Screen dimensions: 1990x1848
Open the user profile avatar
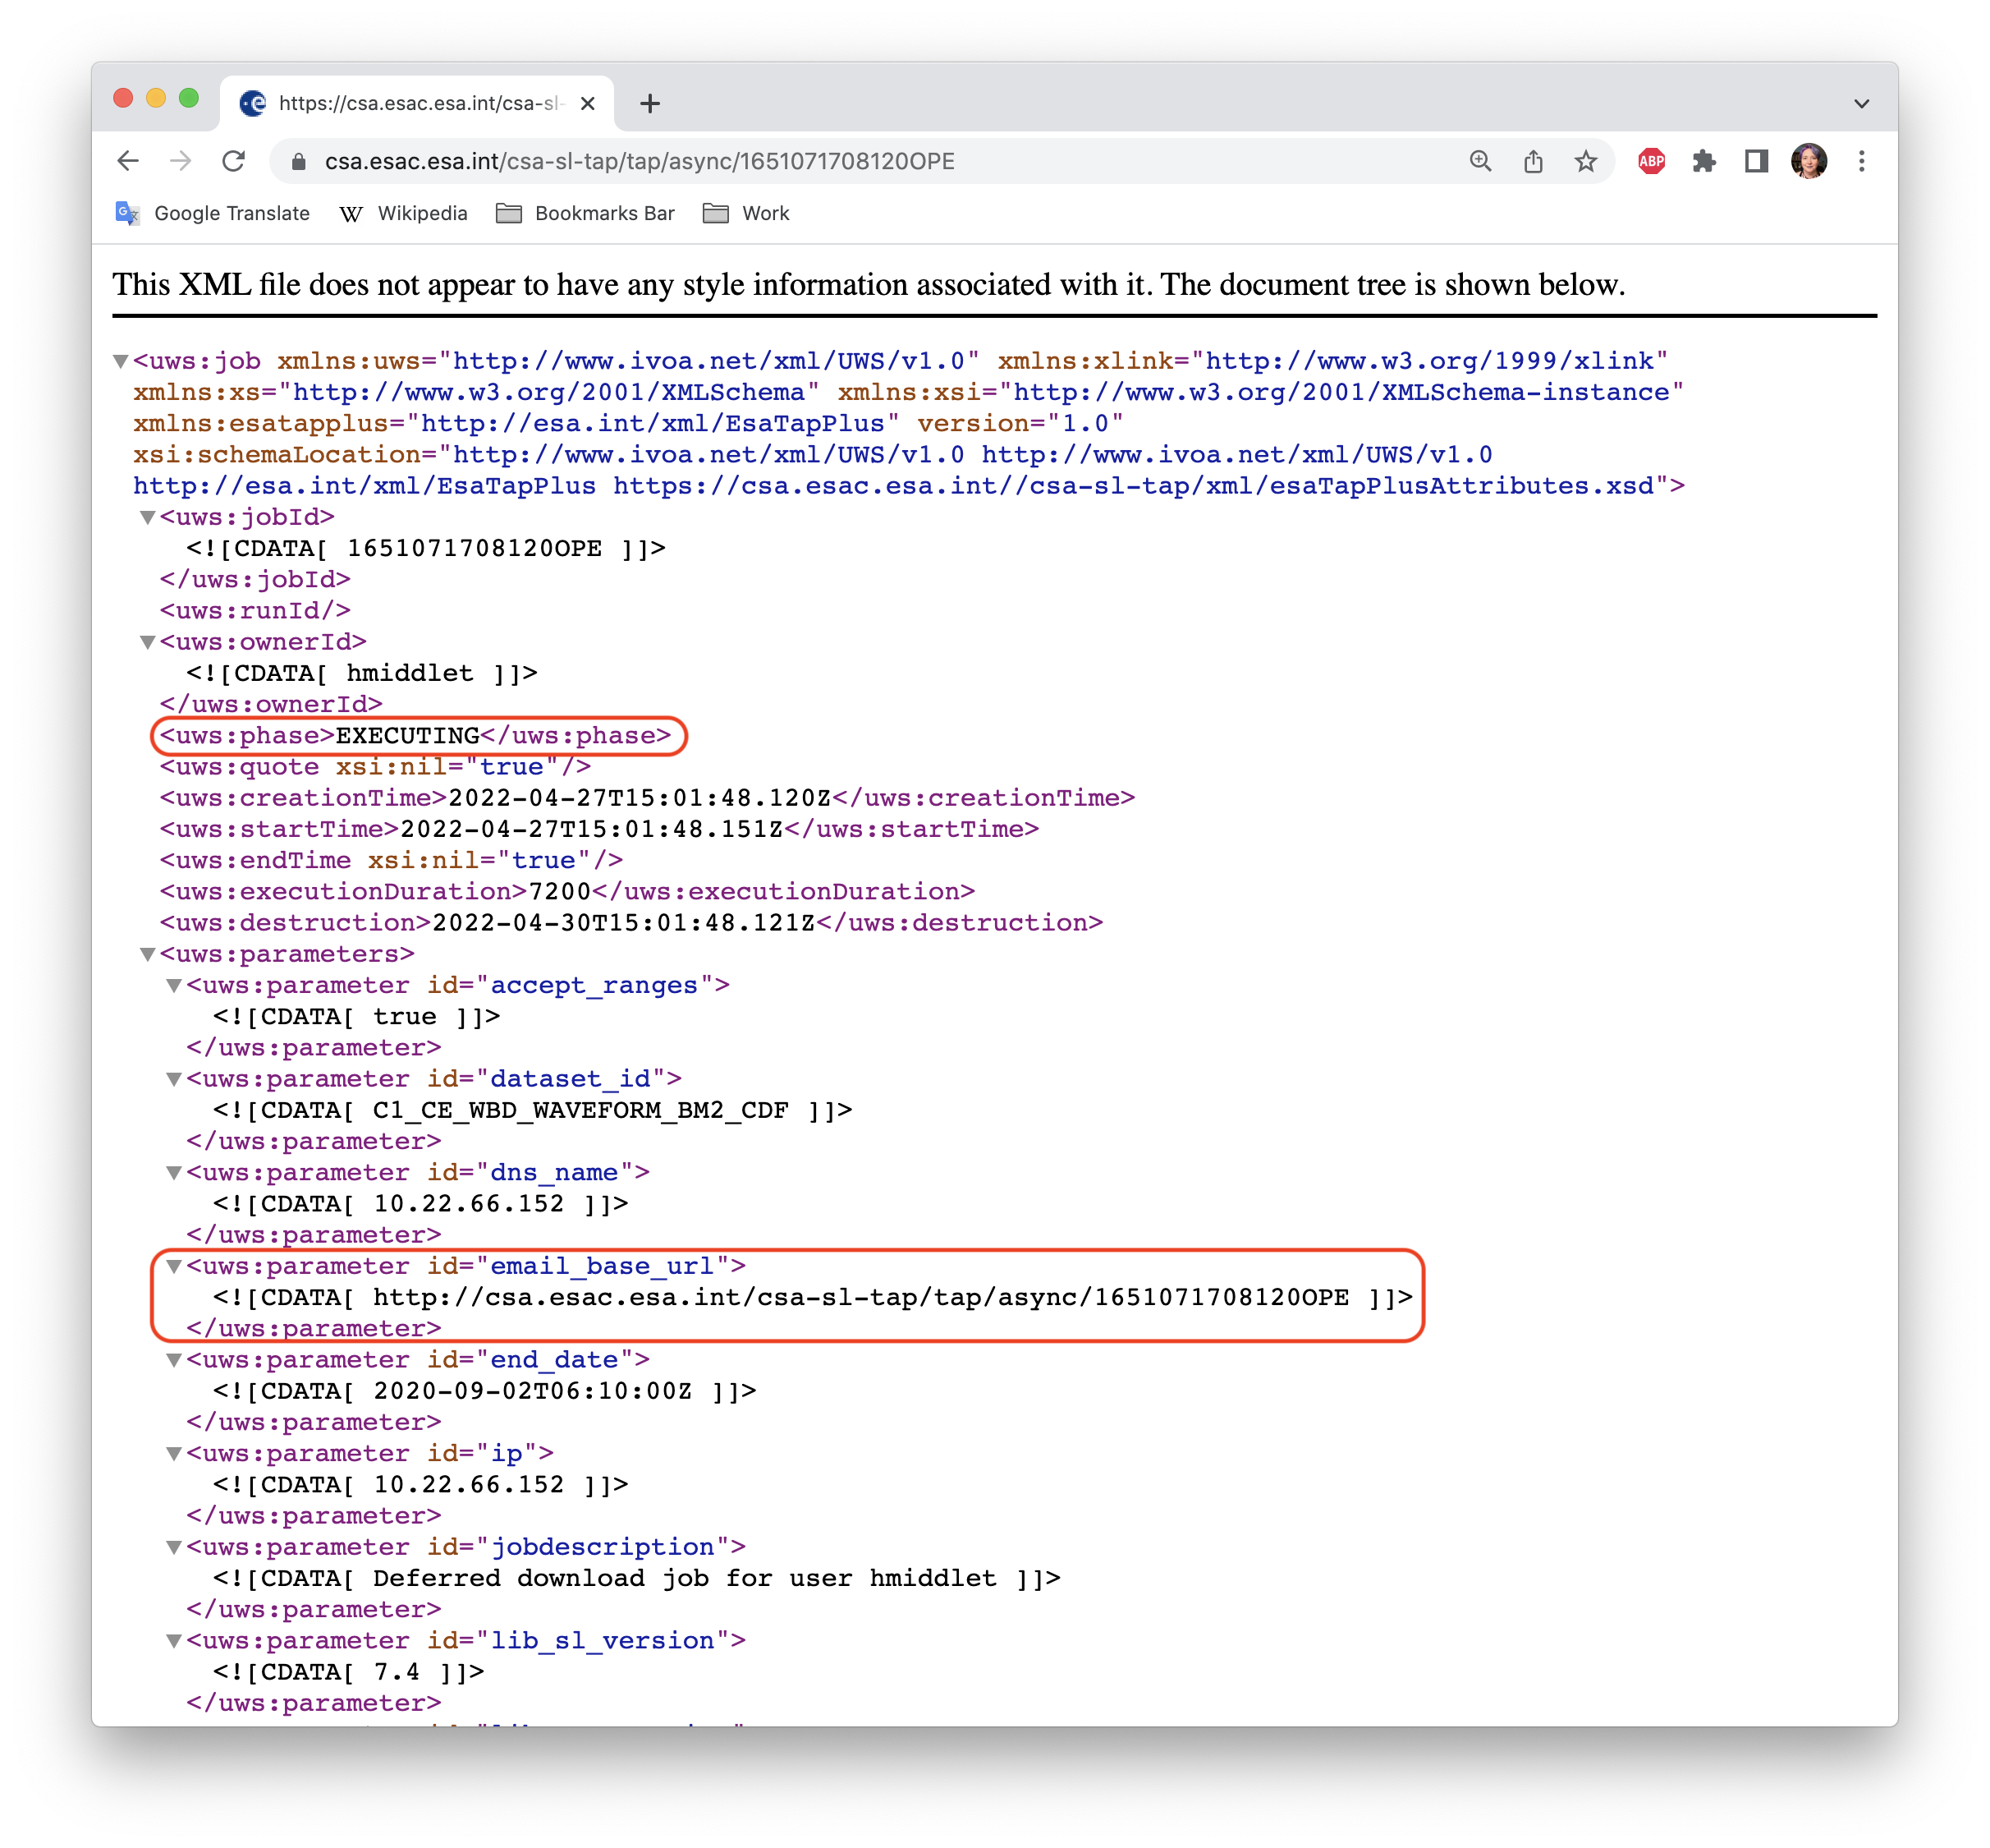[1809, 161]
